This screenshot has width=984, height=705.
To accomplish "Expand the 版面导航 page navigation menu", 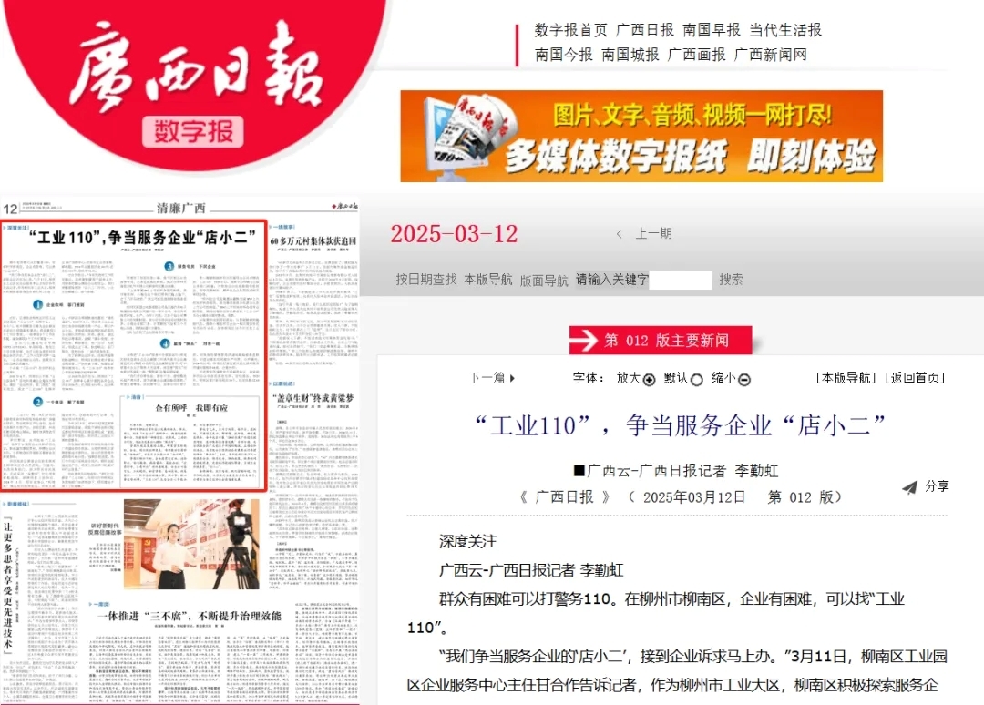I will pyautogui.click(x=544, y=280).
